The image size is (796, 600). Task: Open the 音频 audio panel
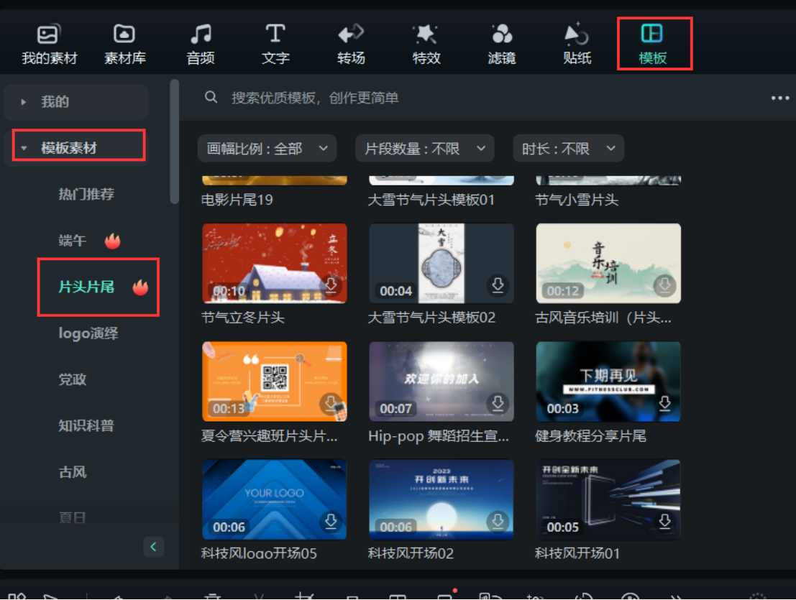coord(199,40)
